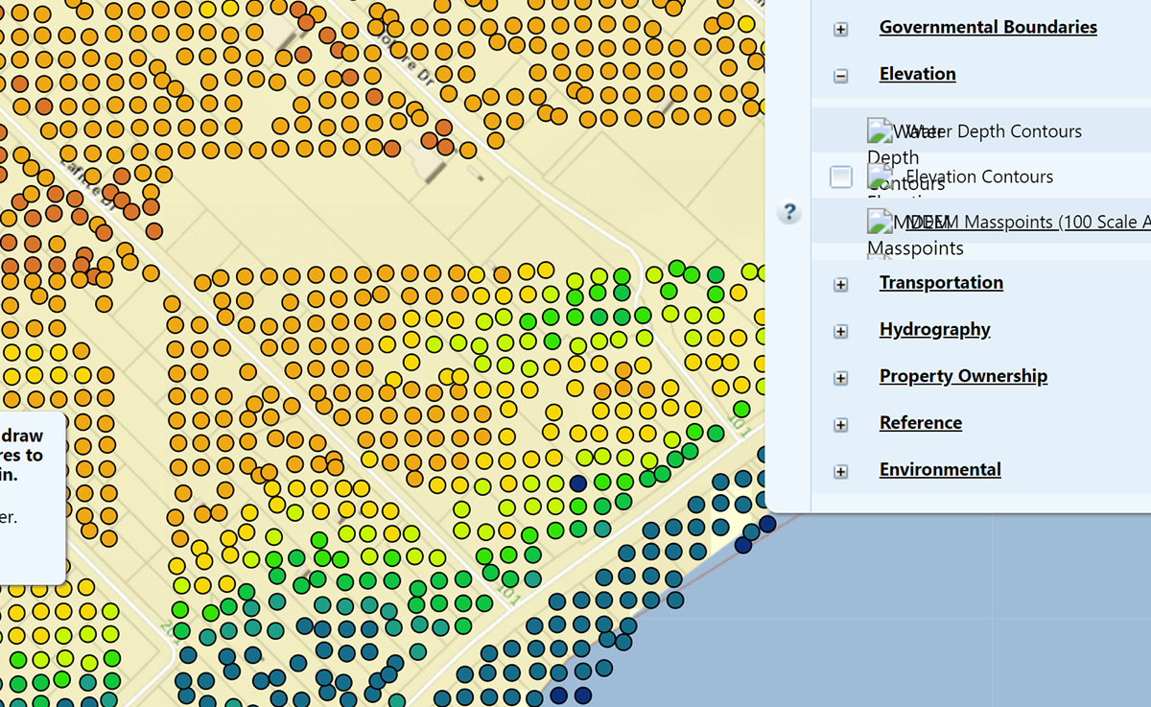Expand the Transportation group
1151x707 pixels.
(x=840, y=284)
